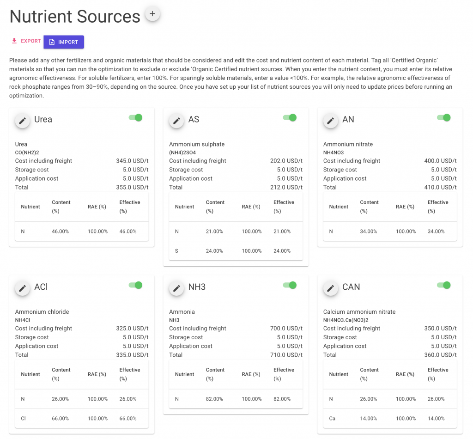Open the pencil editor for AS
The image size is (473, 439).
[x=176, y=121]
